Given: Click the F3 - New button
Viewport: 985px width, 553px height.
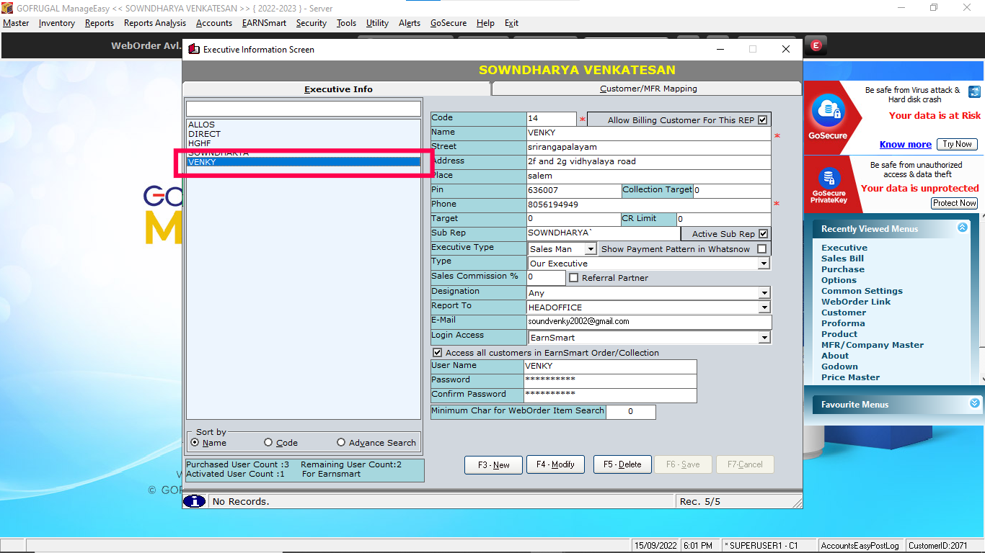Looking at the screenshot, I should click(493, 464).
